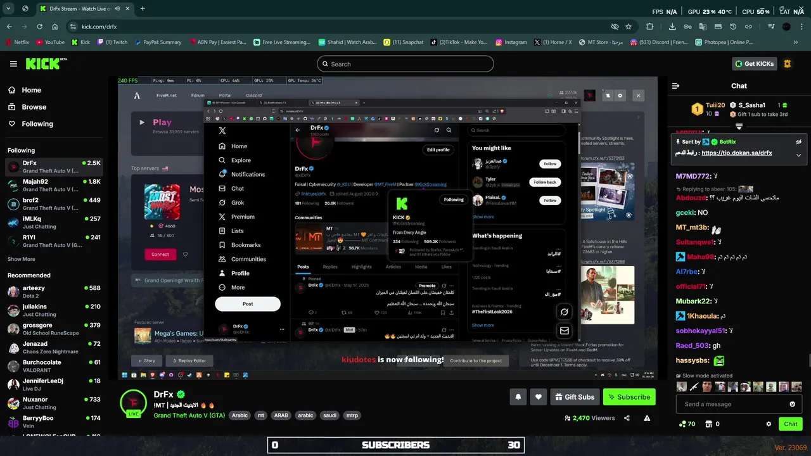Click browser home icon
811x456 pixels.
[x=55, y=27]
